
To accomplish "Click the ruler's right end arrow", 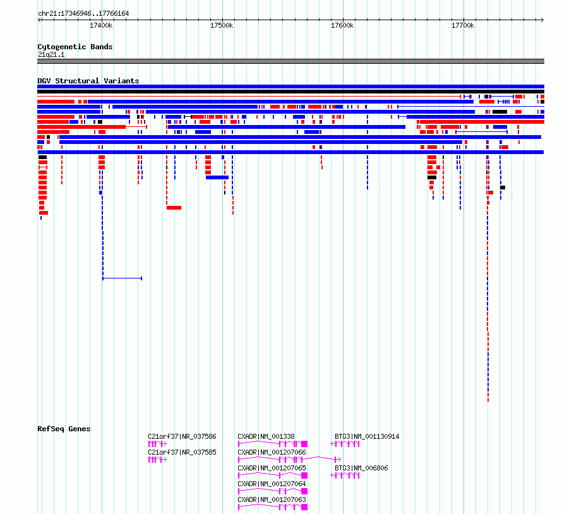I will tap(542, 20).
